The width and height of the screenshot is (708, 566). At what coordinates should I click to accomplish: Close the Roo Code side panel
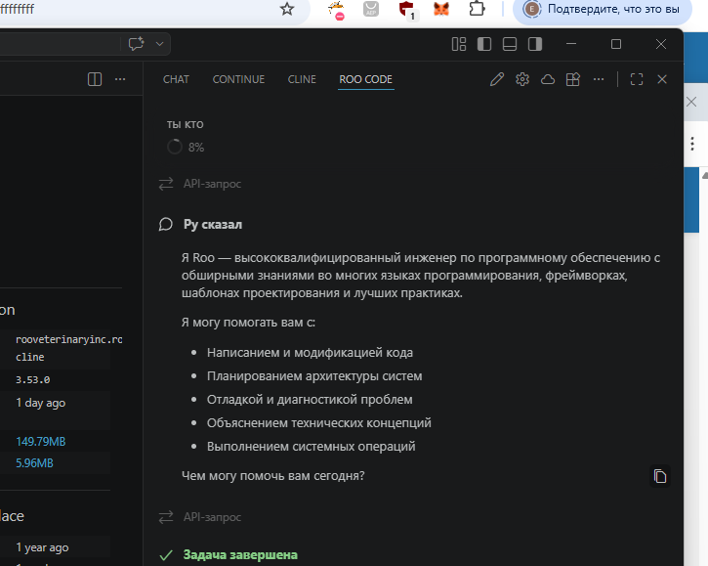click(x=662, y=79)
